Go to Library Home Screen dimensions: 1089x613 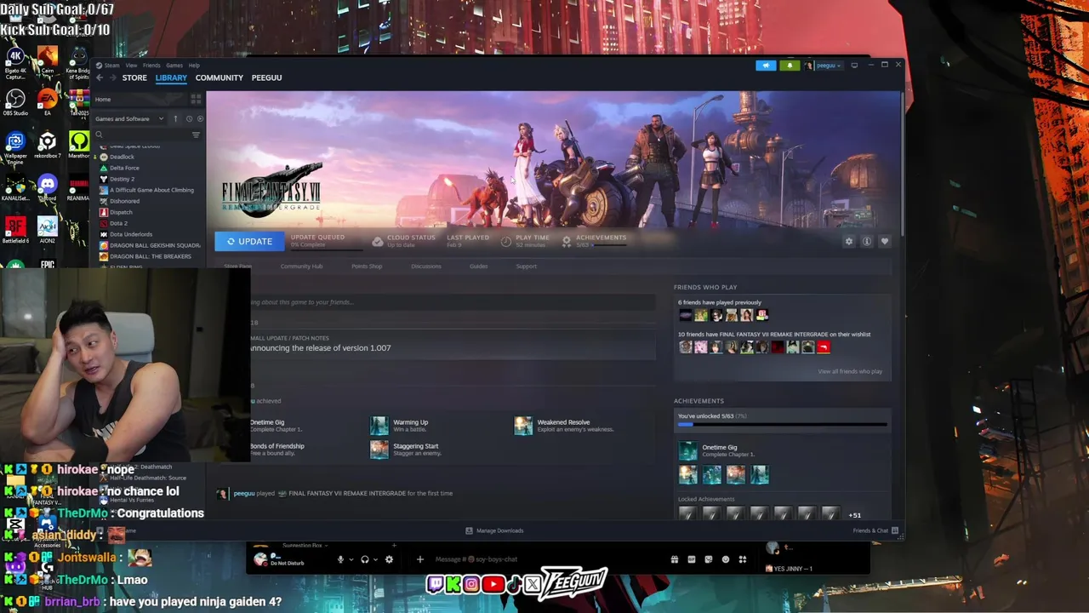pyautogui.click(x=103, y=100)
